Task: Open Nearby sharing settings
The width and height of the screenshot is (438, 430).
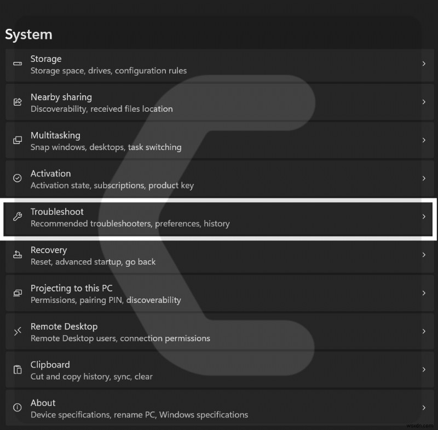Action: pyautogui.click(x=219, y=102)
